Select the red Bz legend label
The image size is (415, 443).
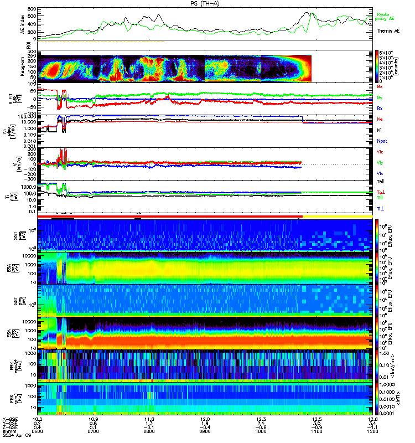[x=380, y=86]
